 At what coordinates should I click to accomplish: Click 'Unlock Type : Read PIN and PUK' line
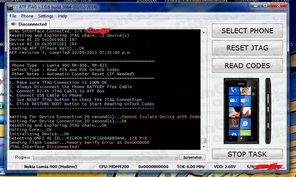coord(65,70)
